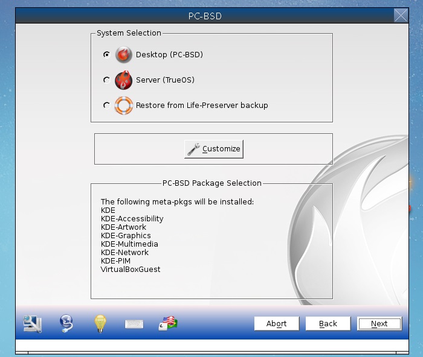Click the Server (TrueOS) label text
The image size is (423, 357).
click(x=165, y=80)
